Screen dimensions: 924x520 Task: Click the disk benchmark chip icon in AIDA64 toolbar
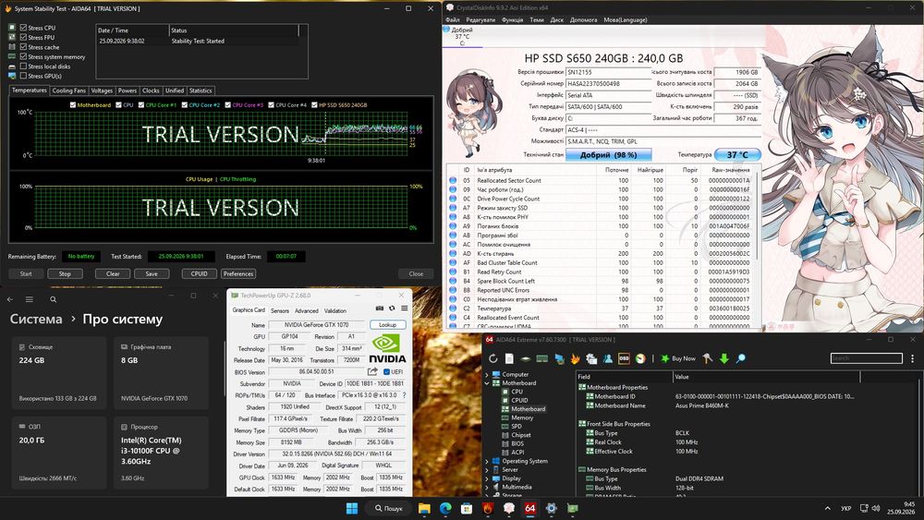pos(526,358)
